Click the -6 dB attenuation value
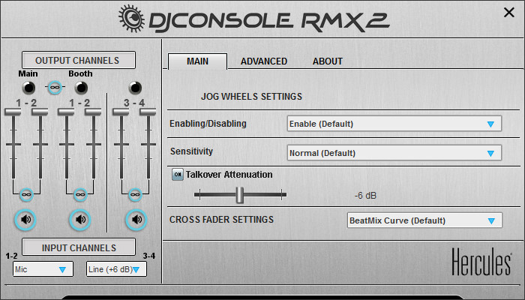The height and width of the screenshot is (300, 525). point(365,196)
